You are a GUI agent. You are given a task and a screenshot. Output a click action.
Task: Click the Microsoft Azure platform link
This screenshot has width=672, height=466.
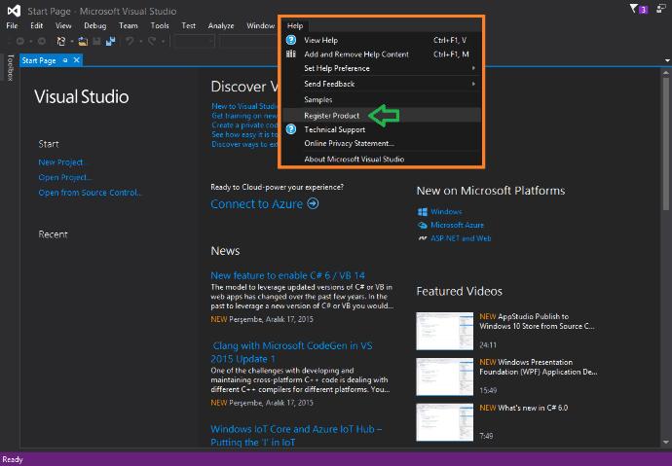click(x=457, y=225)
